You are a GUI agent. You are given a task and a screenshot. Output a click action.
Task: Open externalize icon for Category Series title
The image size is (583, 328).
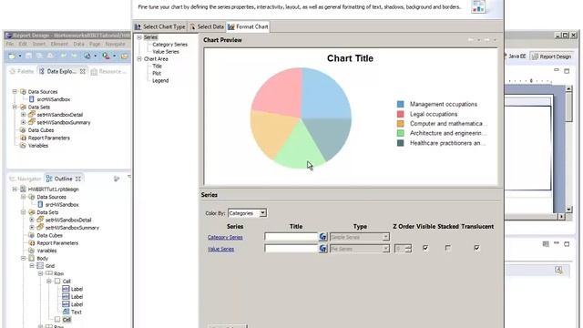[322, 237]
